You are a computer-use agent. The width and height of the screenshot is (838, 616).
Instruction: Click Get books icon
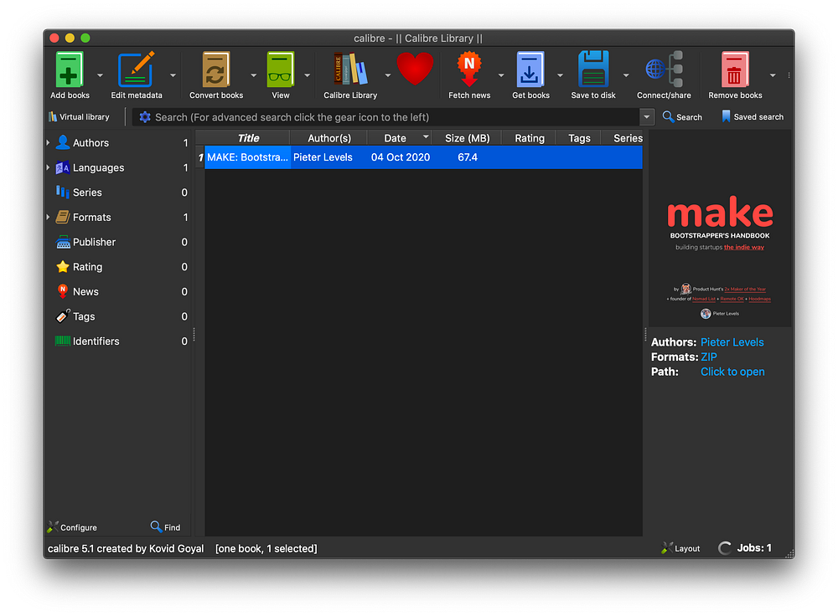[x=530, y=69]
